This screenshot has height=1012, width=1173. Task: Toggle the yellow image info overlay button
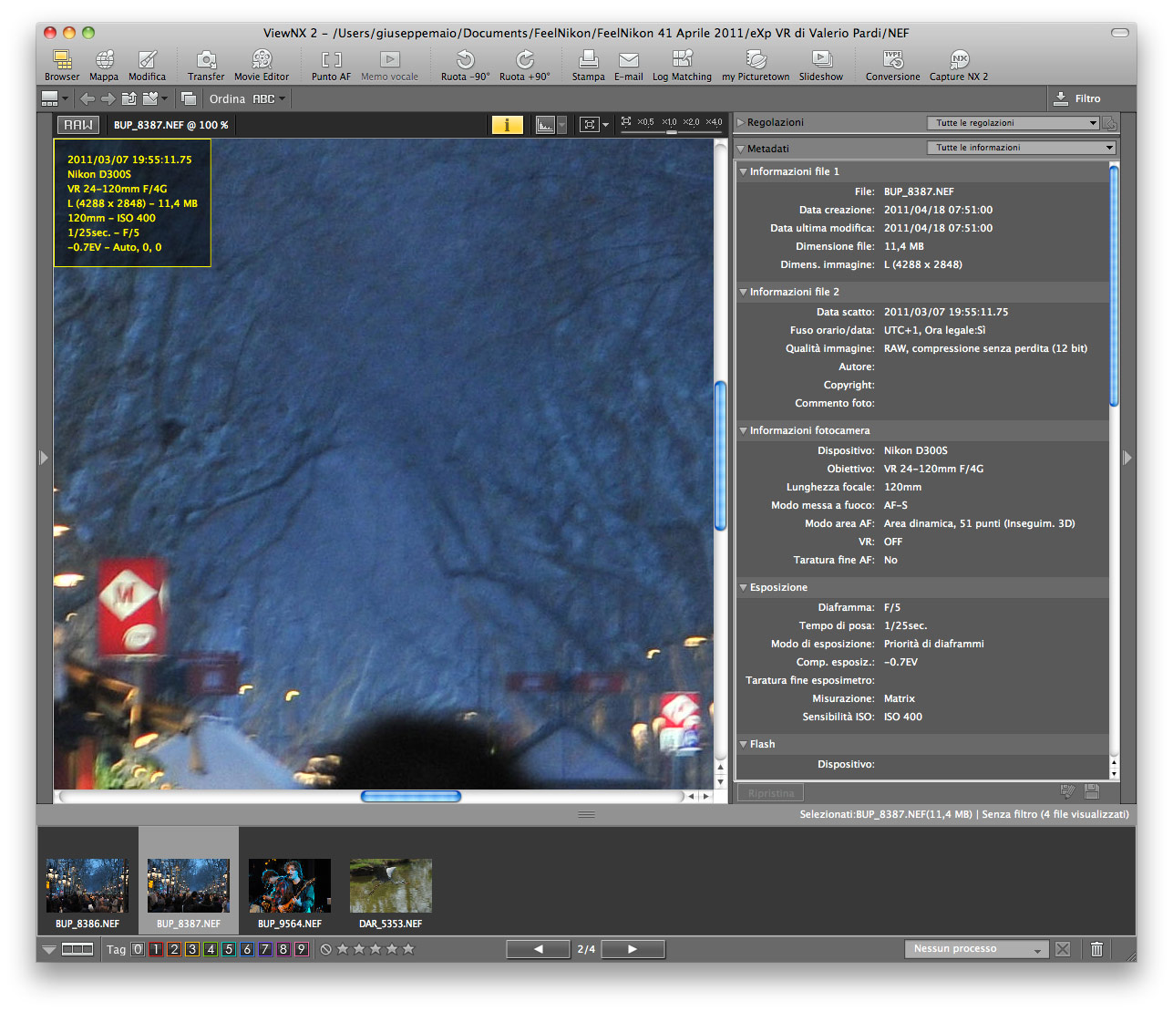(507, 125)
